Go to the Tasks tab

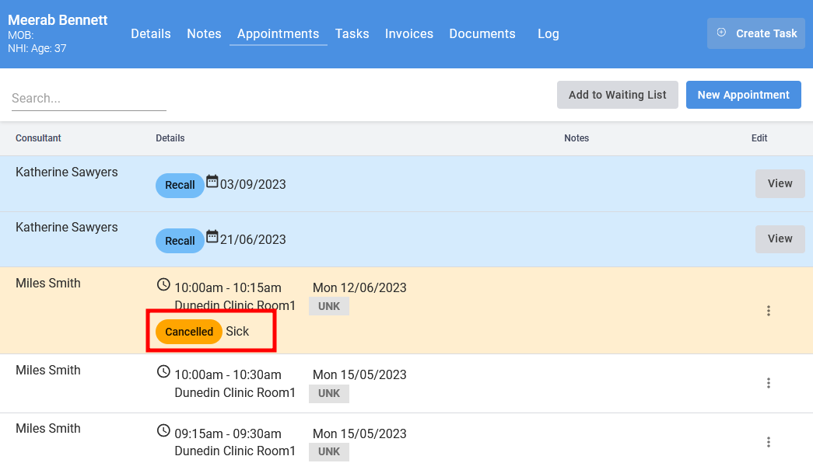(x=352, y=33)
